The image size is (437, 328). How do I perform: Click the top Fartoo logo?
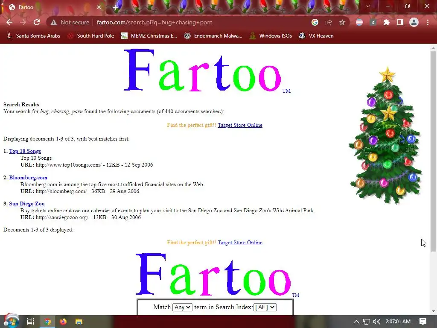207,70
